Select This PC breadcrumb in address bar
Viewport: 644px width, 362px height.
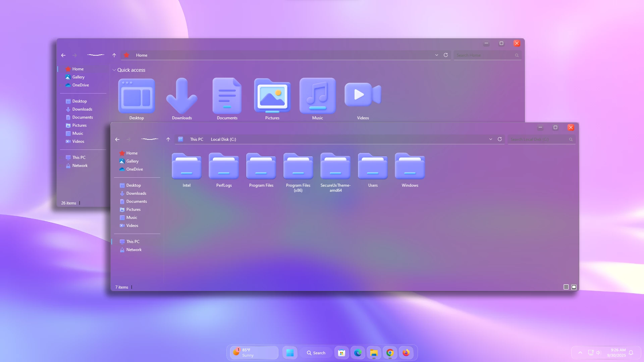click(x=197, y=139)
